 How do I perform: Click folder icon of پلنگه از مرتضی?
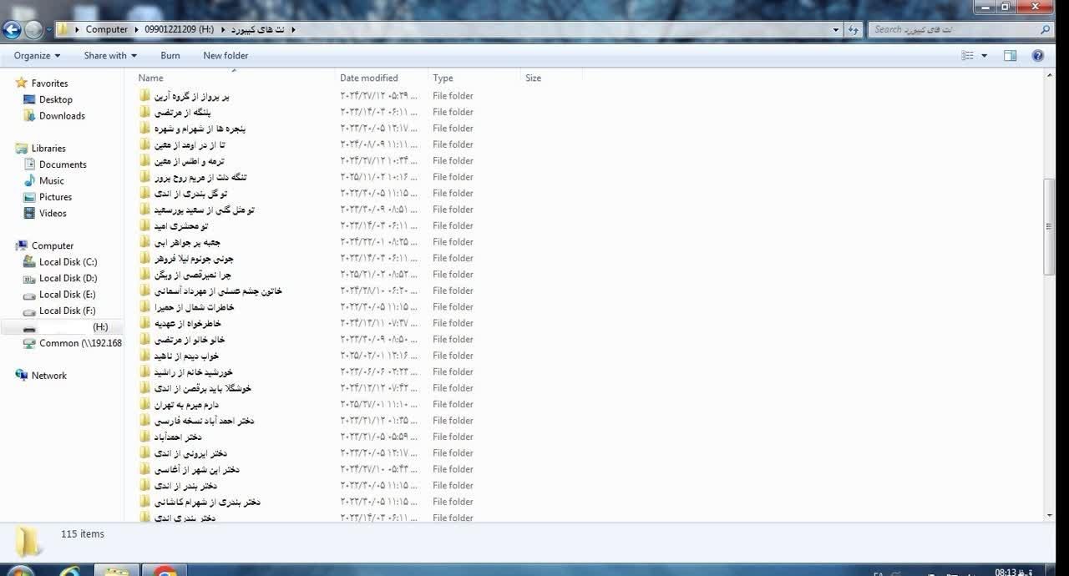[145, 112]
